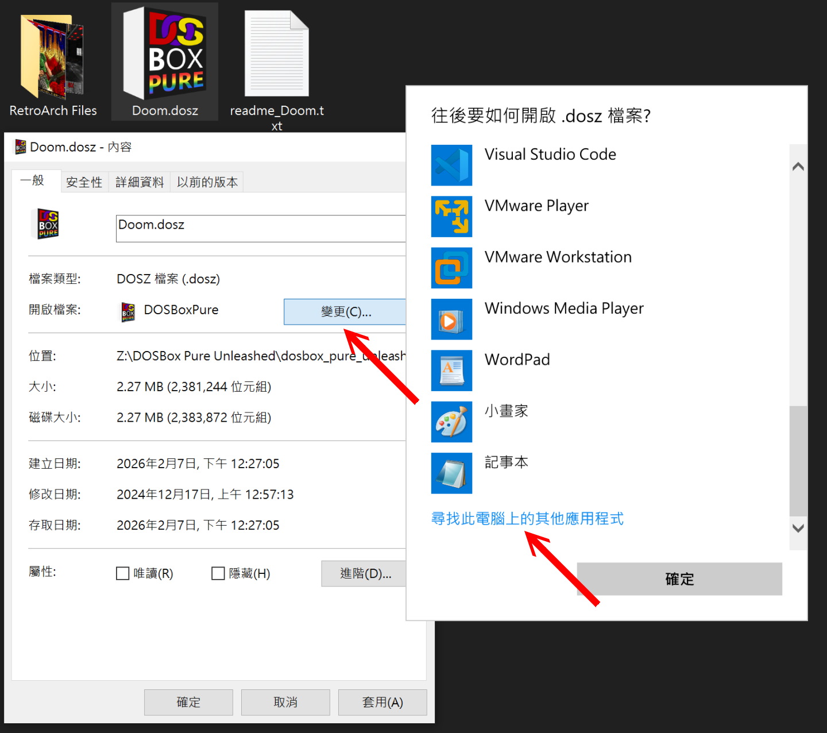Choose VMware Player as the opener

point(536,206)
